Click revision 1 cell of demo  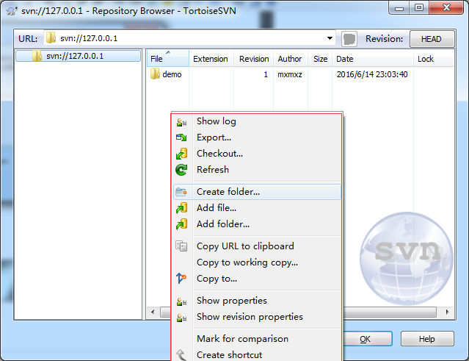pyautogui.click(x=266, y=74)
